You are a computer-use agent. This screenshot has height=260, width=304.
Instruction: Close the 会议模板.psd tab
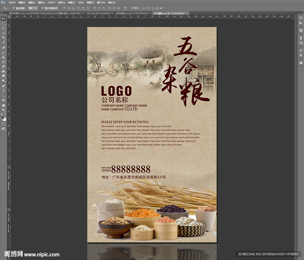point(187,13)
